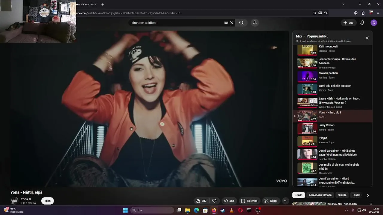Dislike the video

click(x=214, y=201)
